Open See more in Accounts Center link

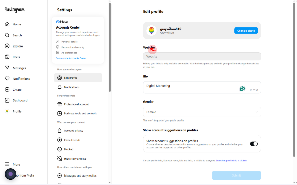[71, 58]
